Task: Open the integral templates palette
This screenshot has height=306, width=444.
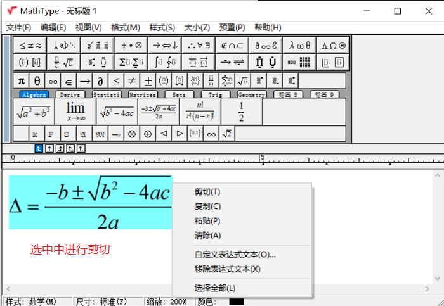Action: point(165,62)
